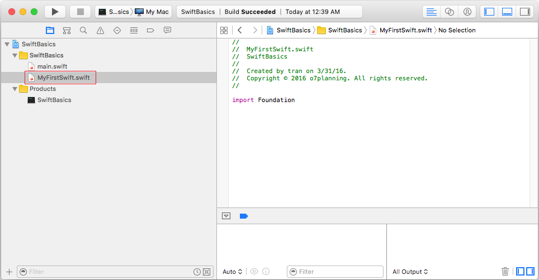Show the Assistant editor

click(x=450, y=12)
